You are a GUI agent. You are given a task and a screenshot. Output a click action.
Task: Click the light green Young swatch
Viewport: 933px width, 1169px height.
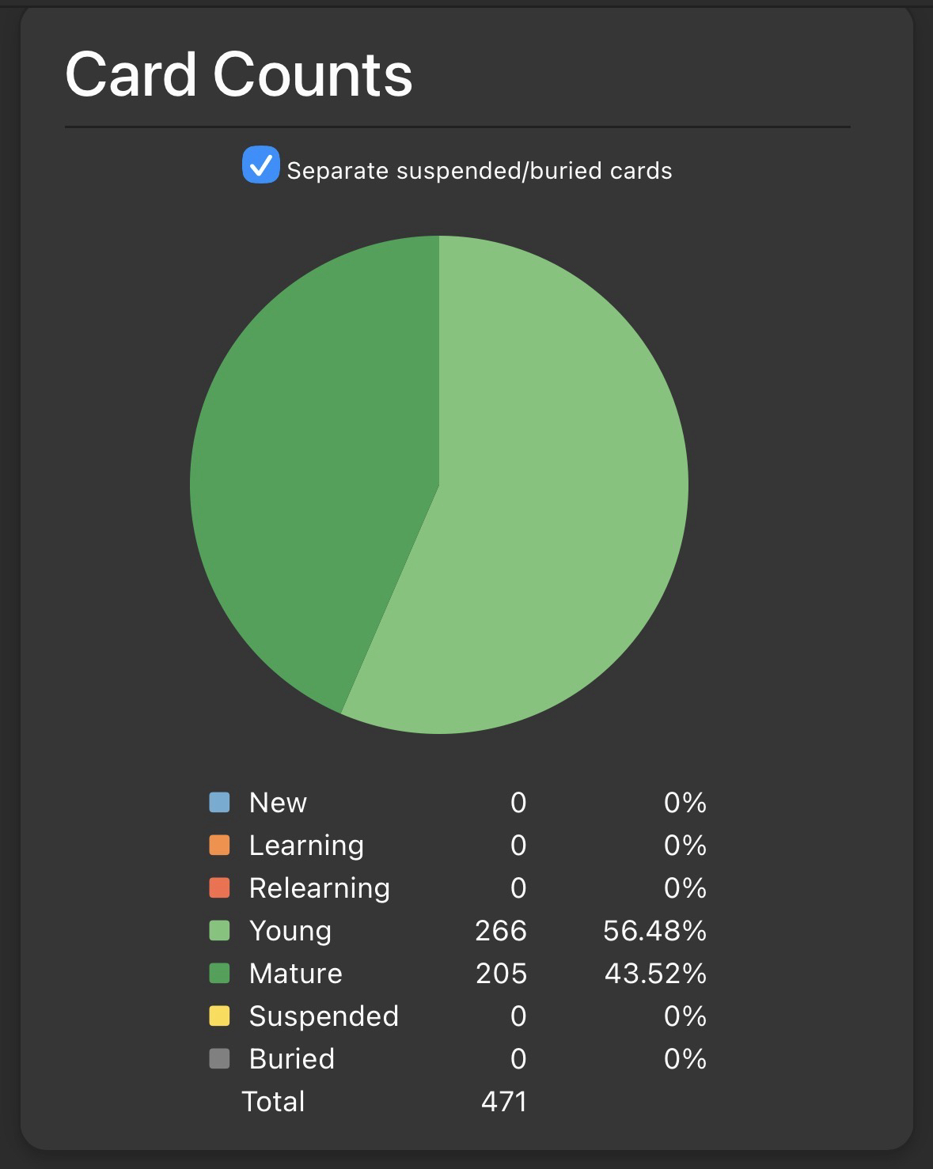click(219, 931)
